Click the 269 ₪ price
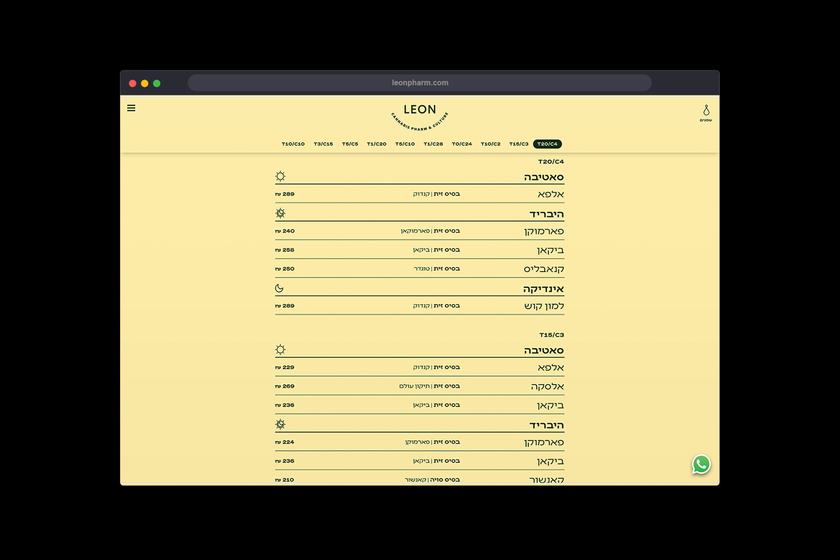 tap(285, 386)
